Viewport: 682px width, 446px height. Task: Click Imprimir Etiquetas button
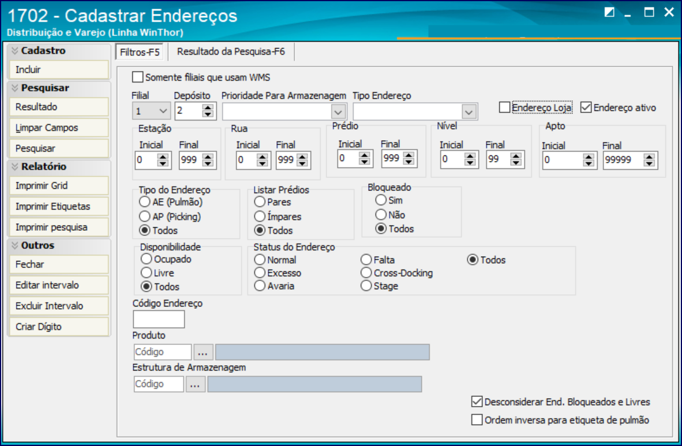59,207
